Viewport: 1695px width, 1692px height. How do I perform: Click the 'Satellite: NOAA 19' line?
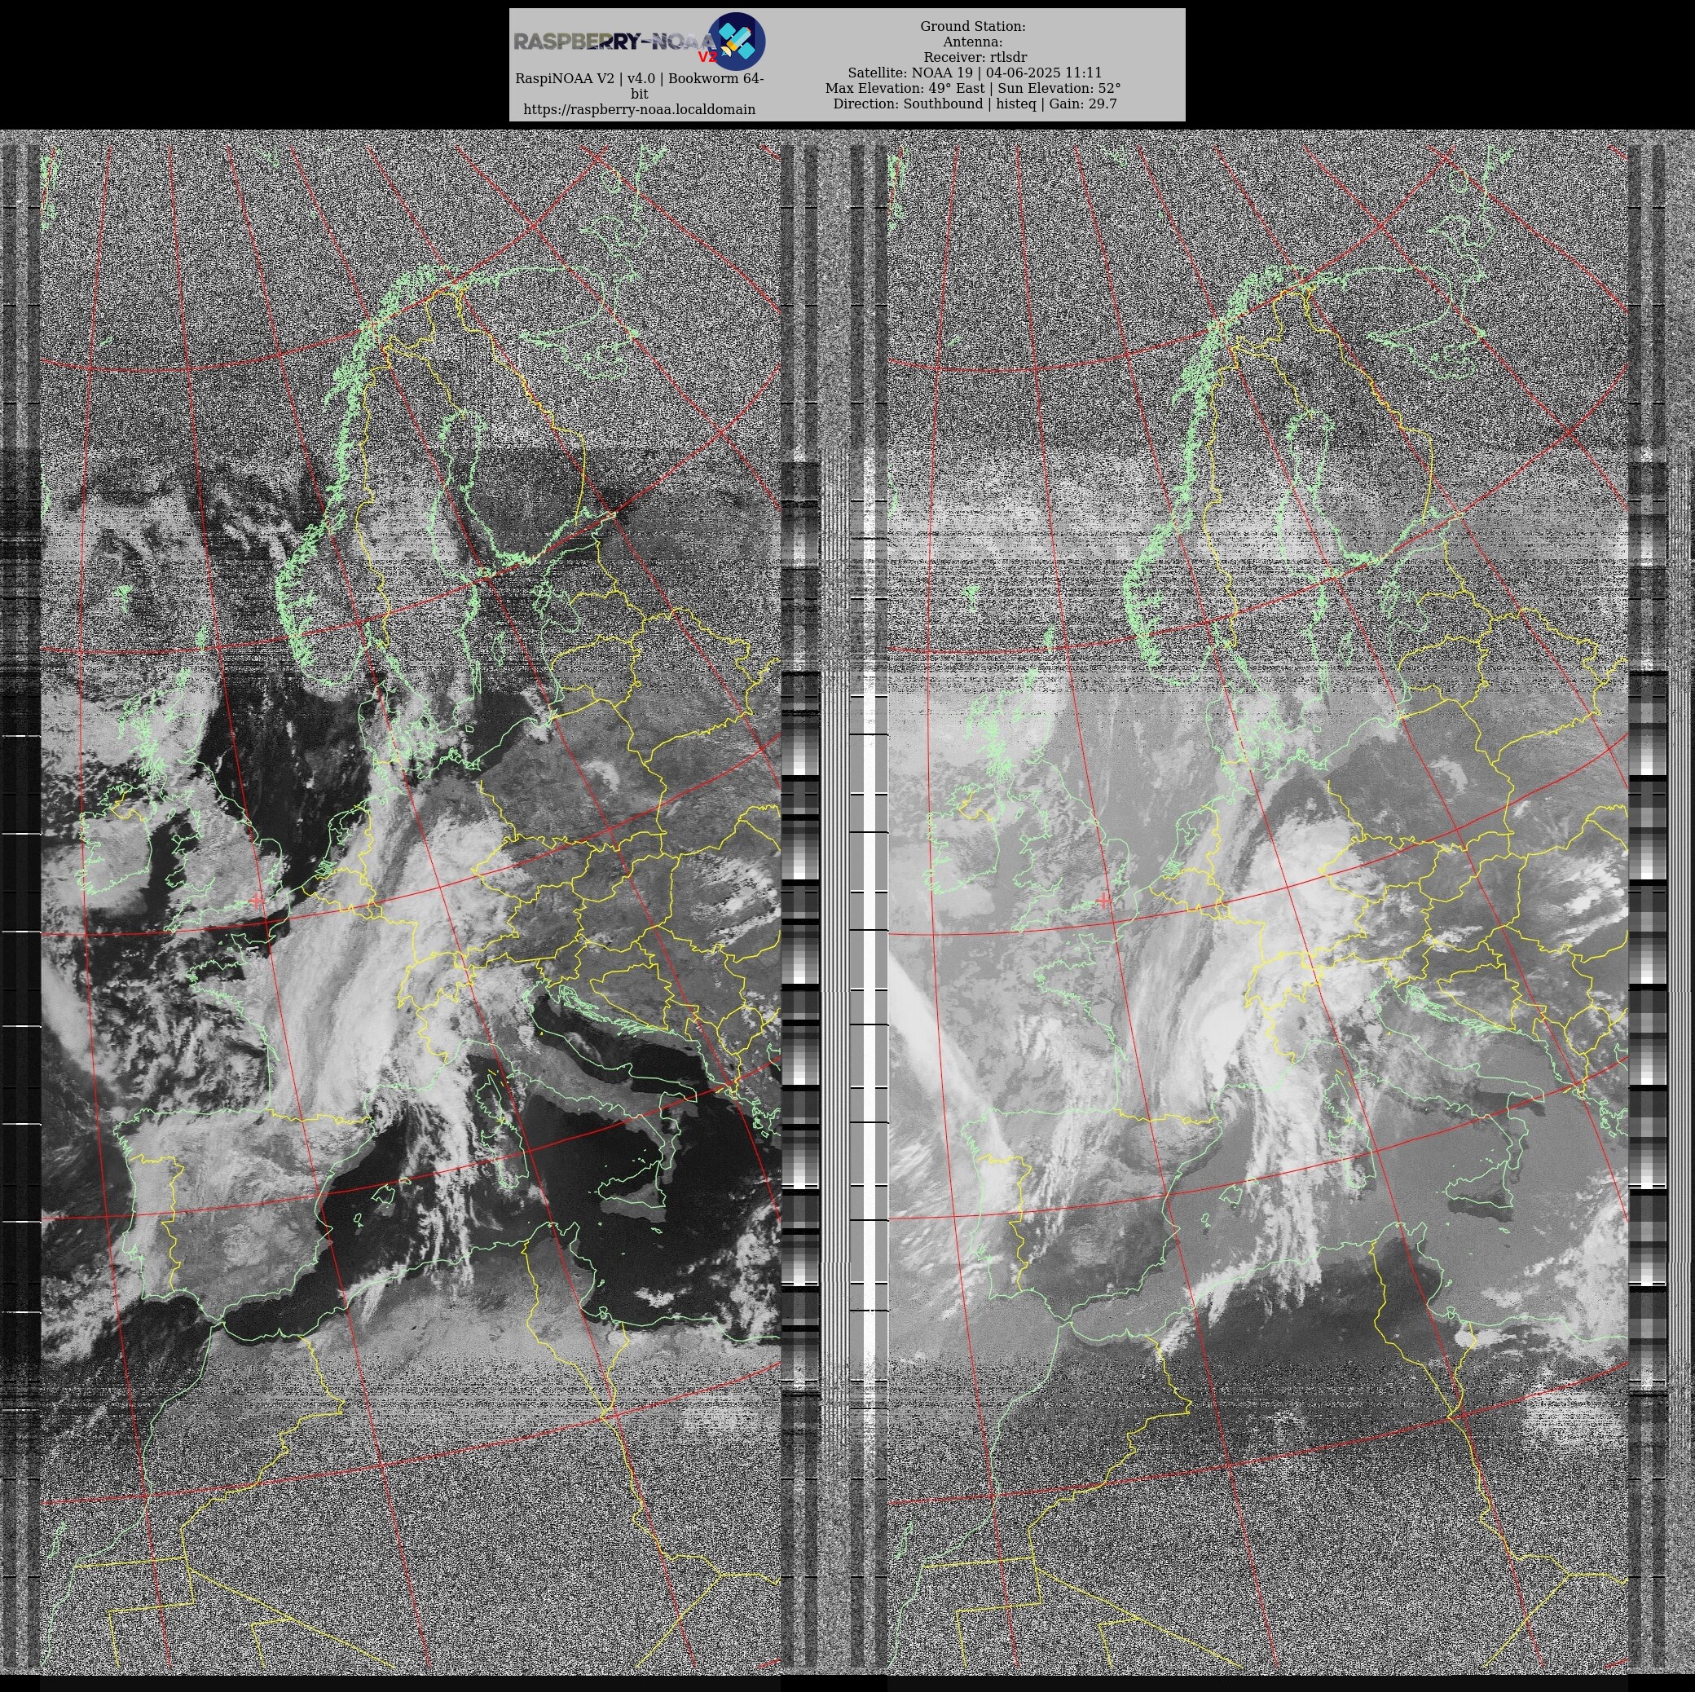click(974, 73)
